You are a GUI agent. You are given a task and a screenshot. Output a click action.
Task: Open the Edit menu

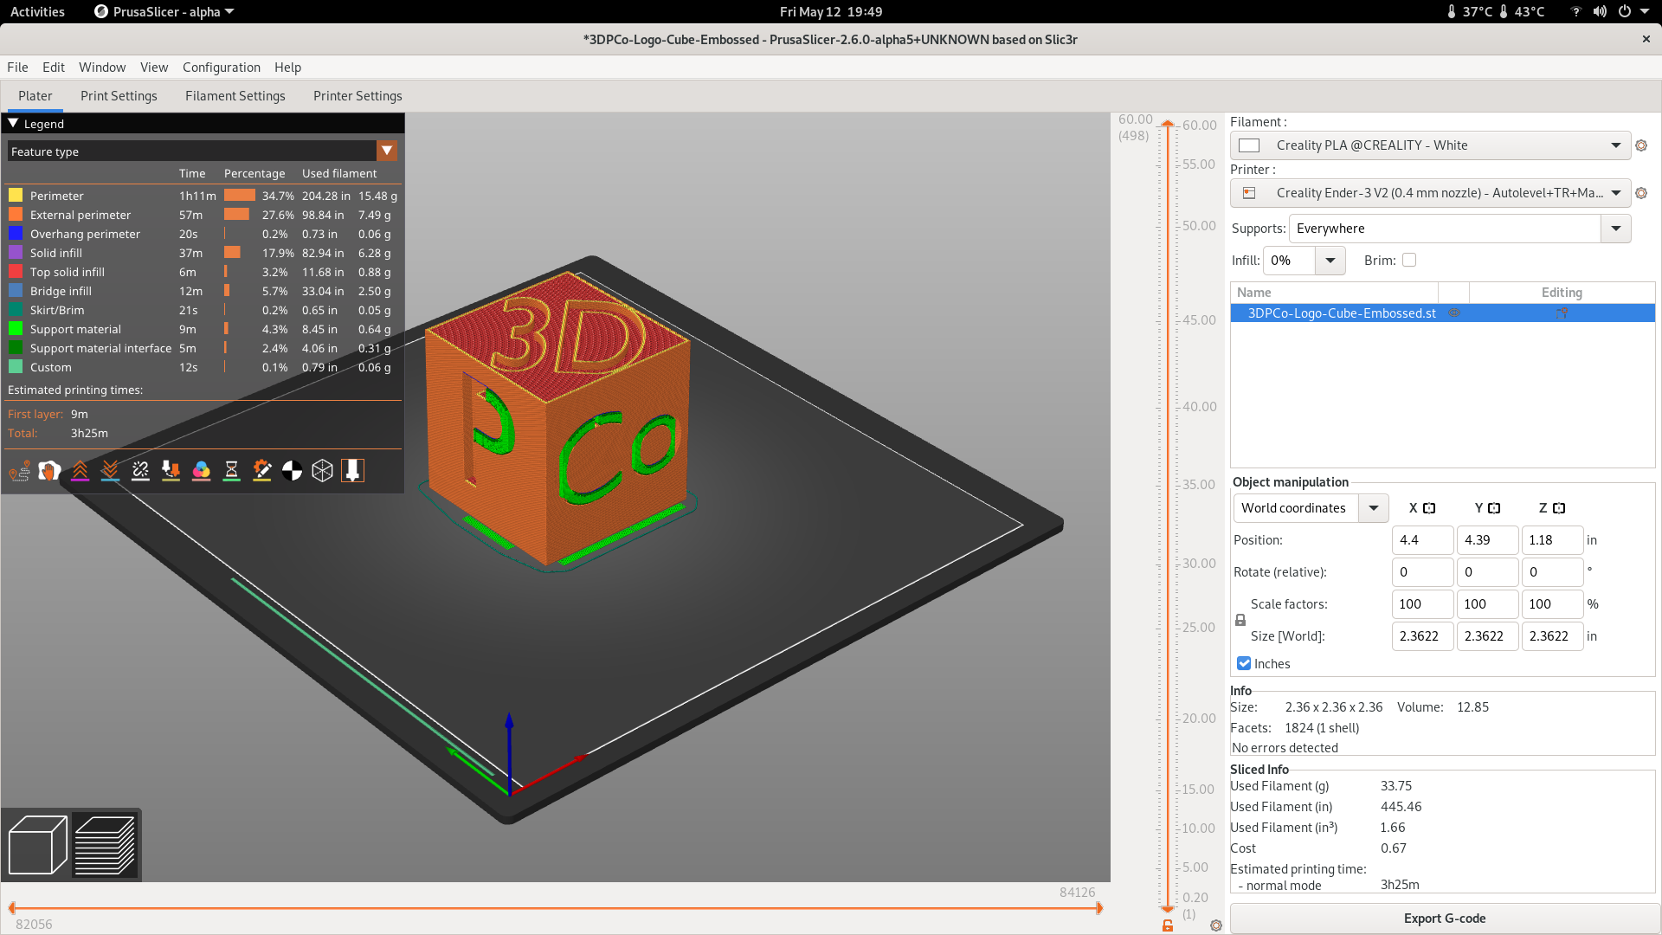coord(54,68)
